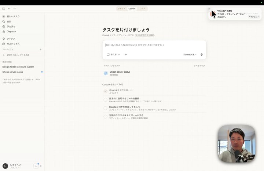Toggle the sidebar panel icon
This screenshot has height=171, width=264.
4,8
